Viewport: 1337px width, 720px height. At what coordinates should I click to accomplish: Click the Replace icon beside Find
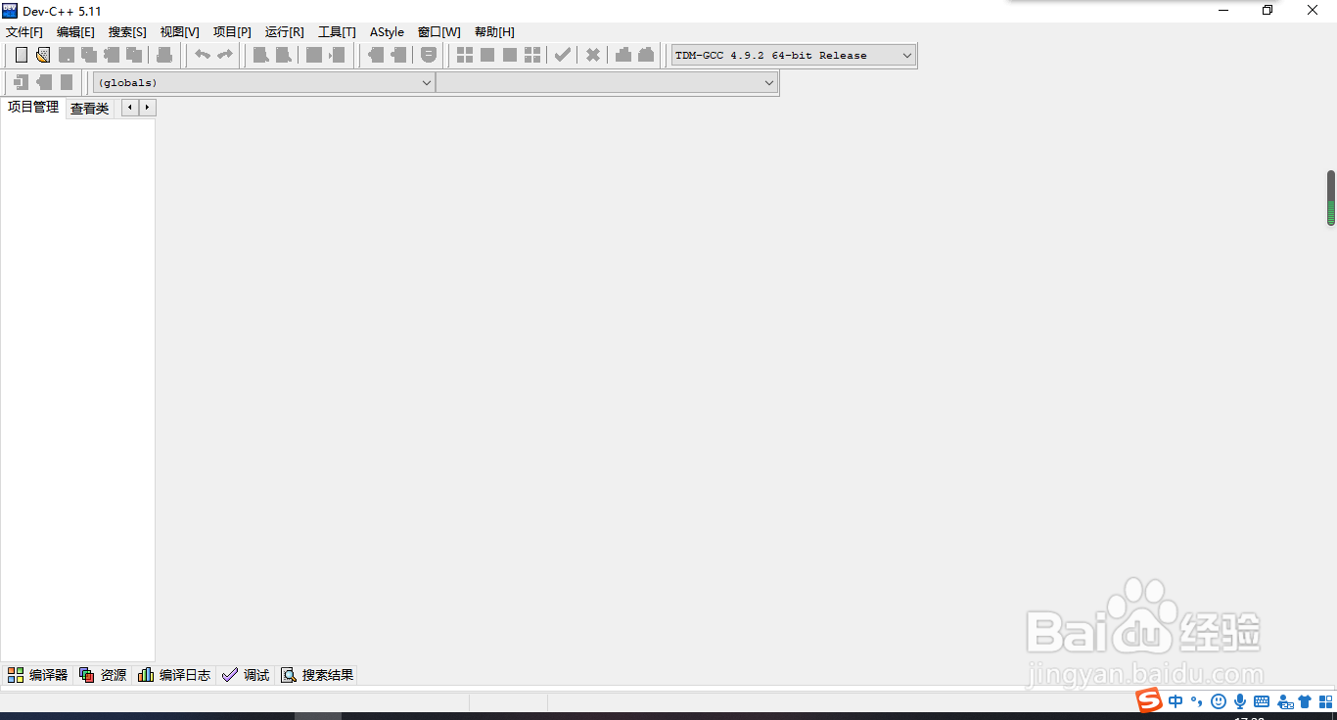tap(284, 55)
